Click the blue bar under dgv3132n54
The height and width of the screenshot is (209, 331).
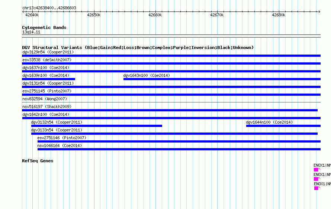pyautogui.click(x=97, y=126)
